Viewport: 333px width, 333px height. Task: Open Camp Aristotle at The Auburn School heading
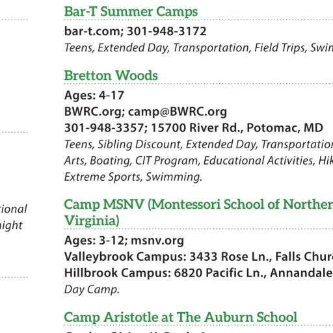[181, 317]
